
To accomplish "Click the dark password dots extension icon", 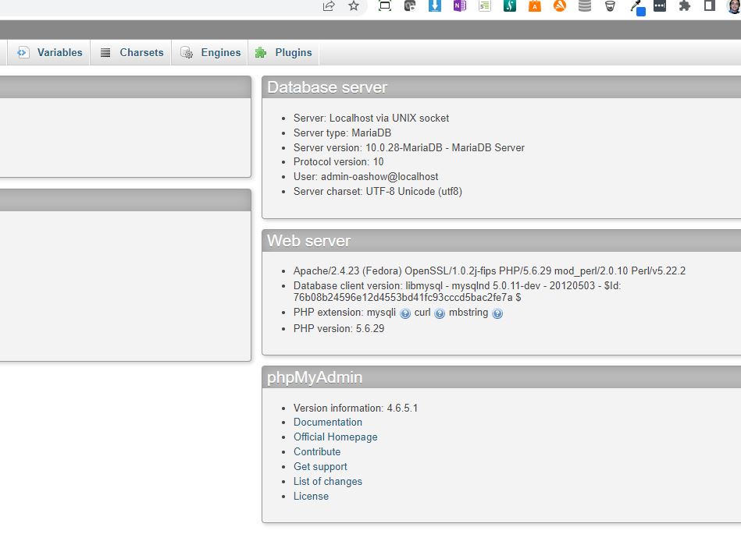I will point(660,5).
